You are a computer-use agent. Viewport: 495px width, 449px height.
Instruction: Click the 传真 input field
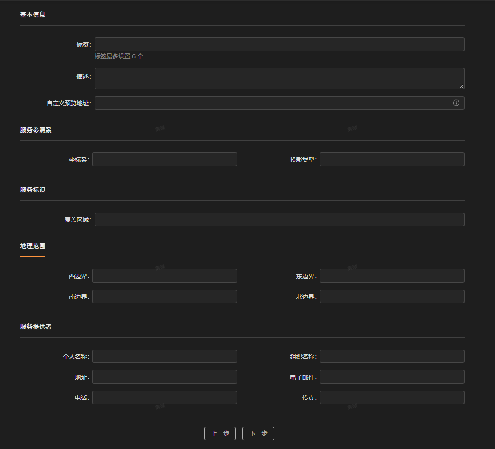tap(392, 398)
